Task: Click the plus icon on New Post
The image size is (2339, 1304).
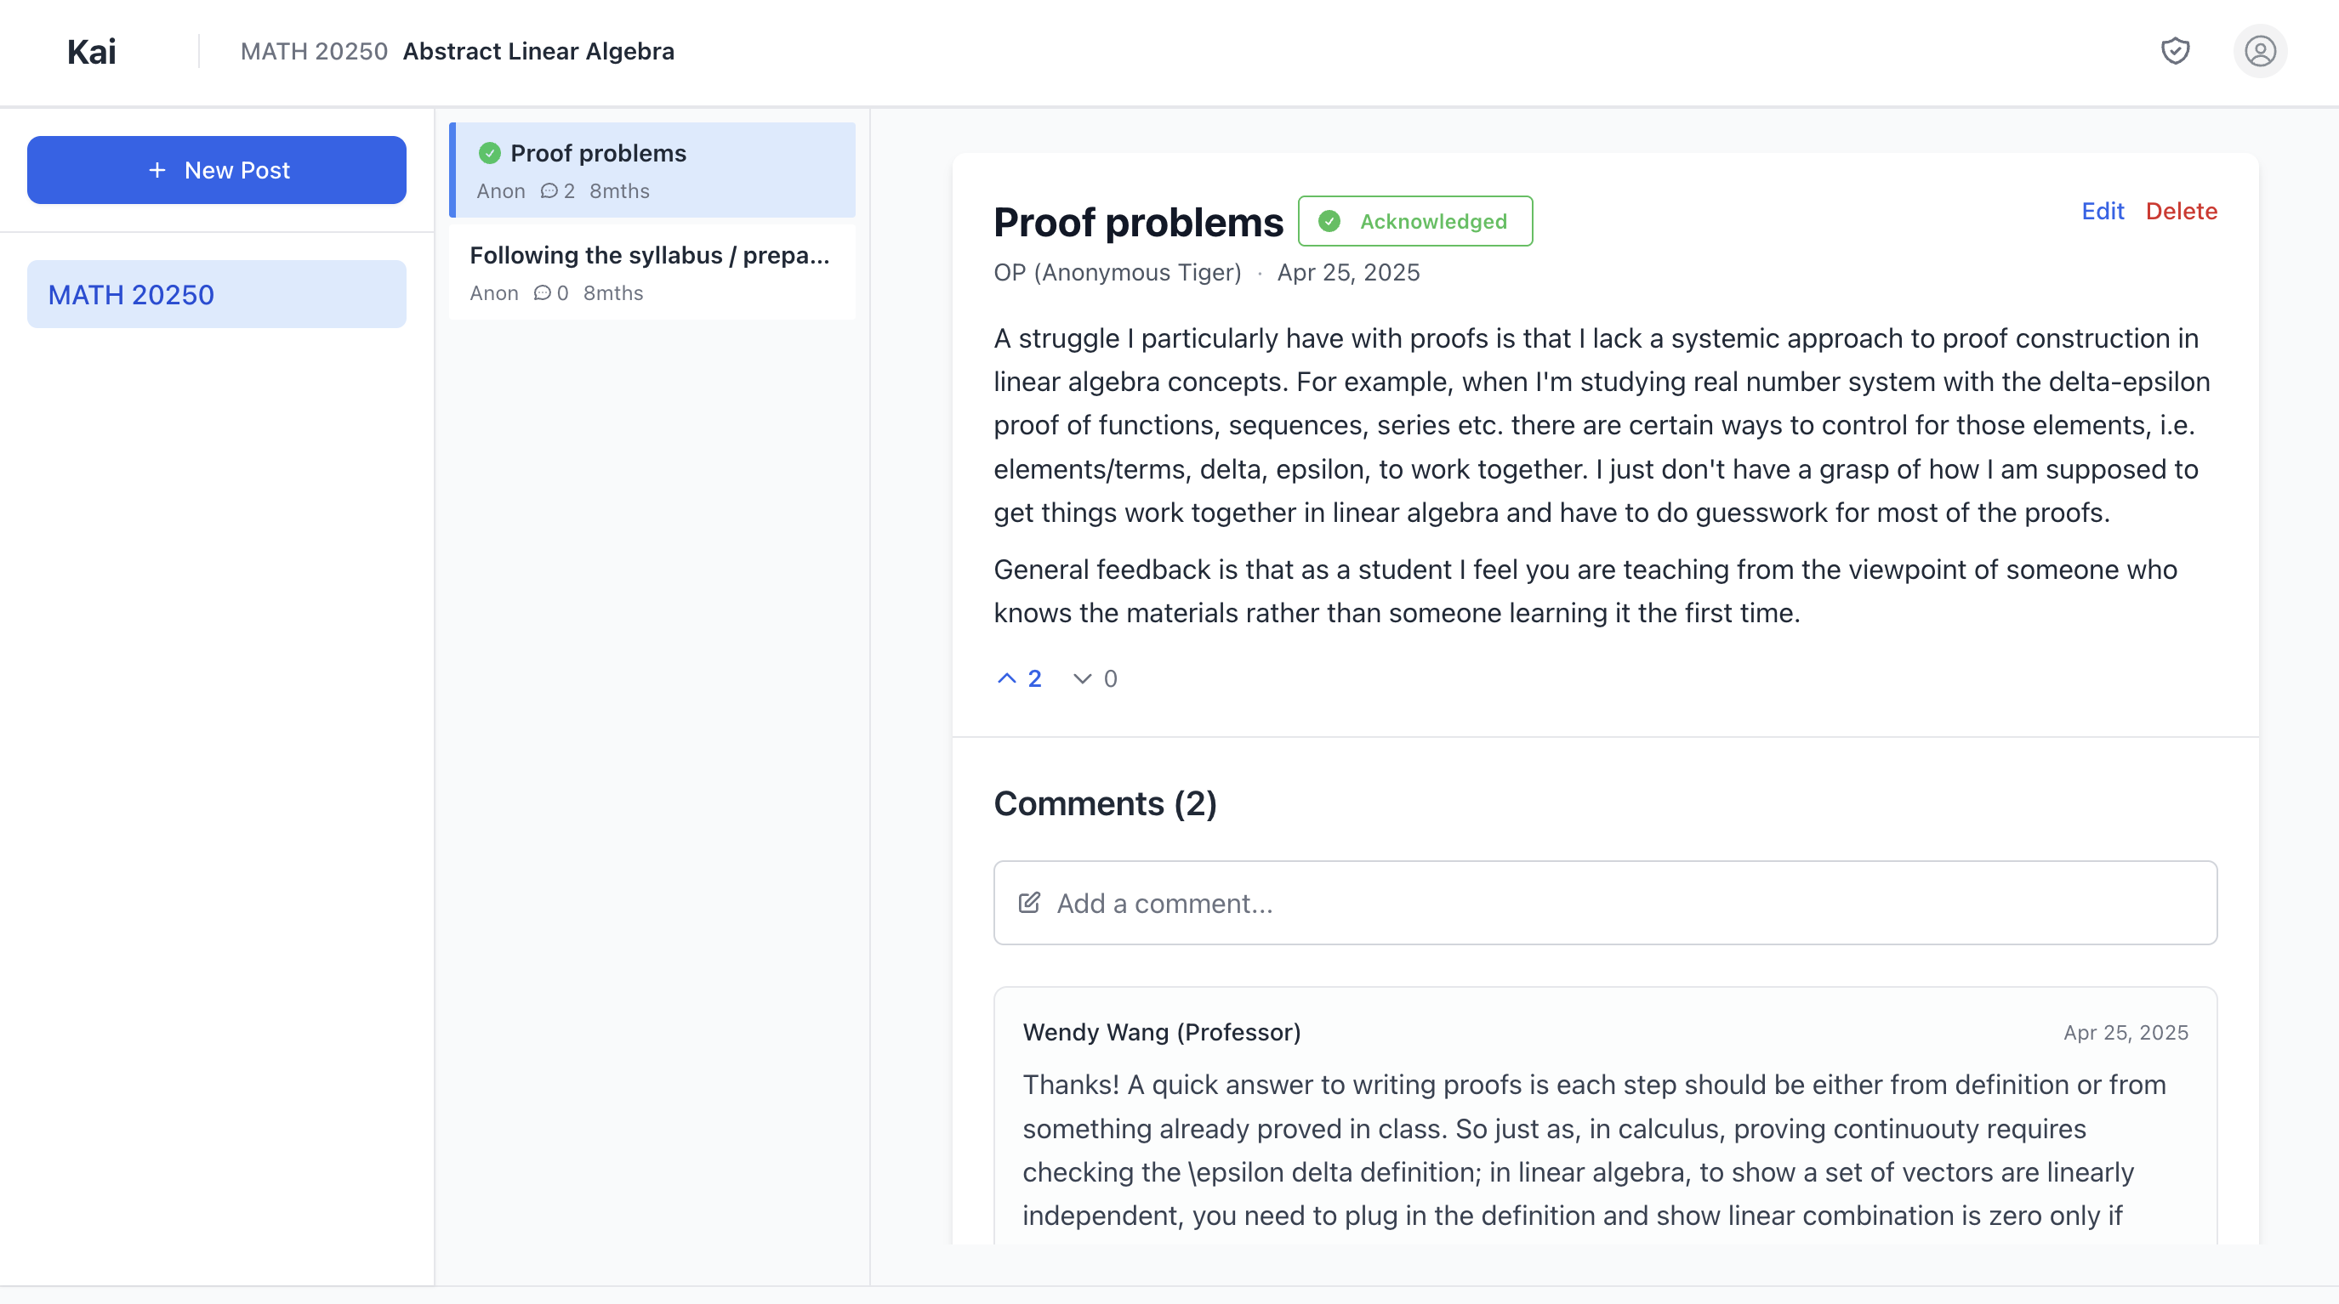Action: pyautogui.click(x=157, y=171)
